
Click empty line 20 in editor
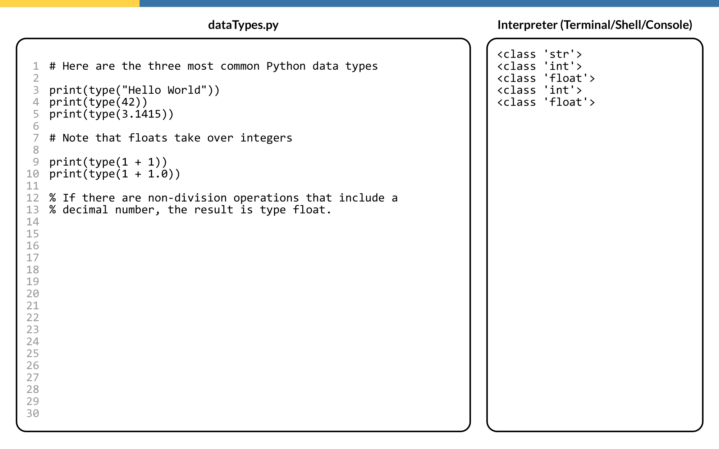216,294
